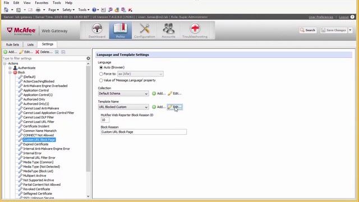Click the Search button
The height and width of the screenshot is (202, 359).
point(308,30)
